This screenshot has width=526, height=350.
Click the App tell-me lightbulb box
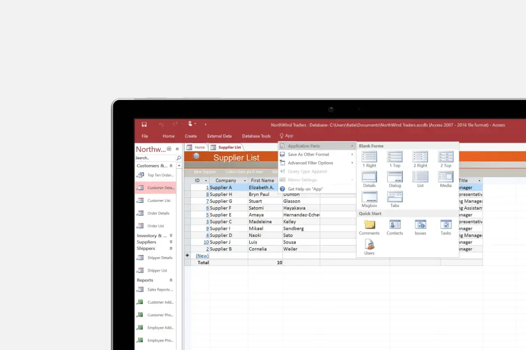286,136
